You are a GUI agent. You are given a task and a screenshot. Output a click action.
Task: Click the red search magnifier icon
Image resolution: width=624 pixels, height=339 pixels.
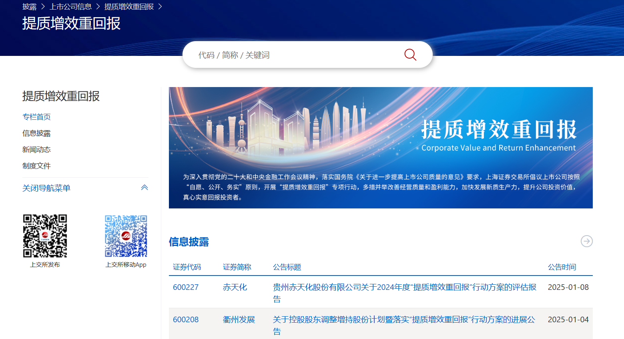(409, 54)
